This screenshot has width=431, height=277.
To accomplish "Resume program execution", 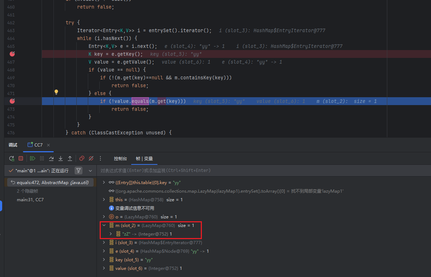I will pyautogui.click(x=33, y=158).
